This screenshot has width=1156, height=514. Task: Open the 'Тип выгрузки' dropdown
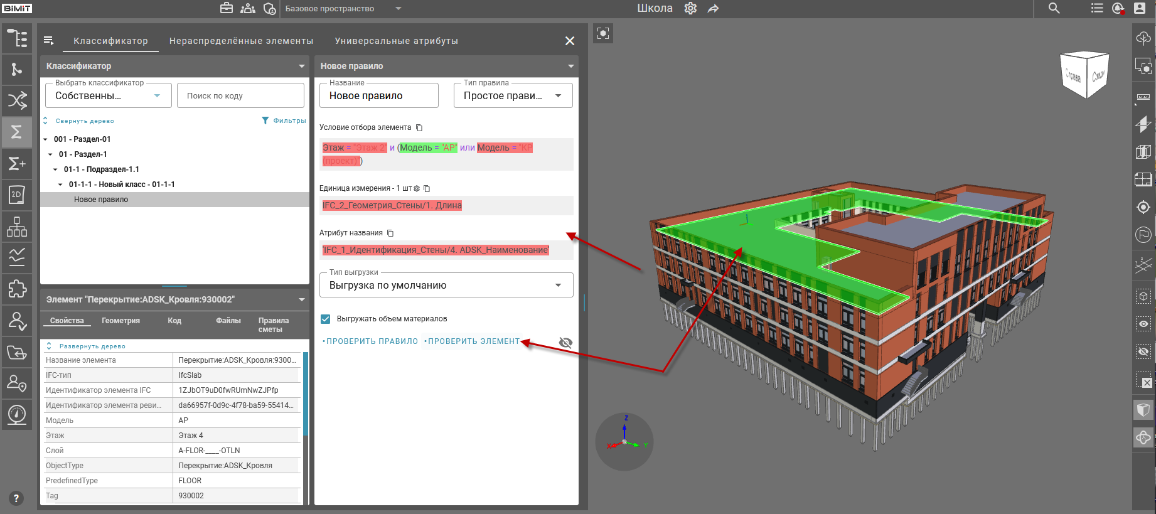(x=446, y=286)
